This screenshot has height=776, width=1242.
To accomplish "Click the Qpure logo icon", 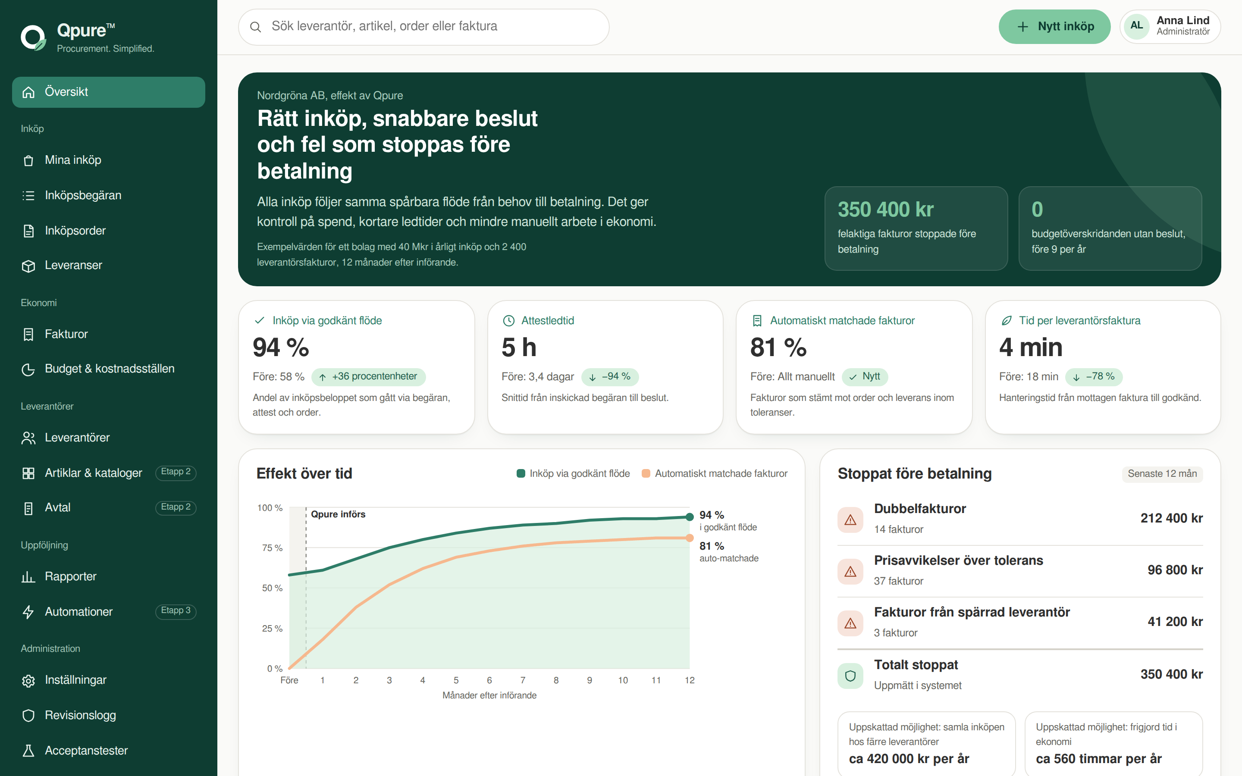I will click(33, 38).
